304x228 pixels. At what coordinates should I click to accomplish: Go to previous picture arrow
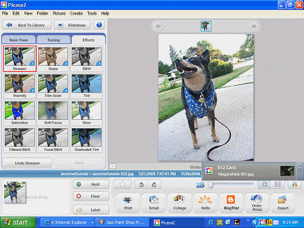(158, 26)
